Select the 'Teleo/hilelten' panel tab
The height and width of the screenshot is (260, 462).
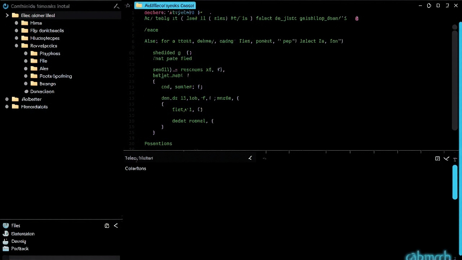(139, 158)
